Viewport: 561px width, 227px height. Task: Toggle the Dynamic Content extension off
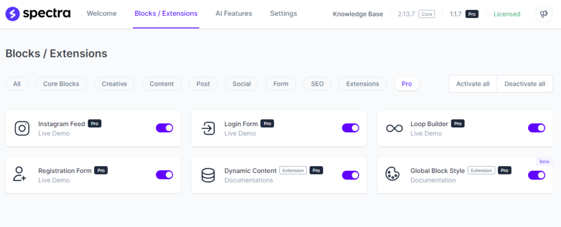click(x=351, y=175)
